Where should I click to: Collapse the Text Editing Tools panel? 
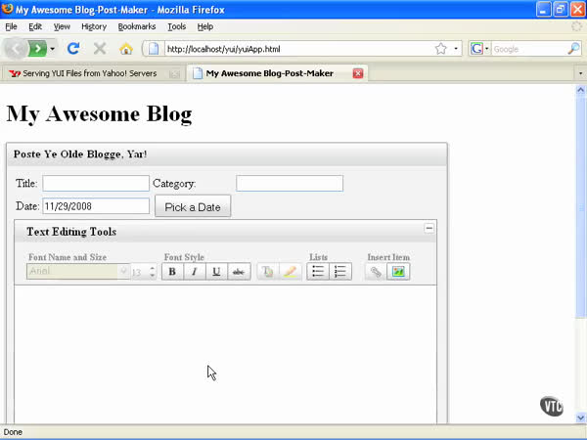(429, 228)
